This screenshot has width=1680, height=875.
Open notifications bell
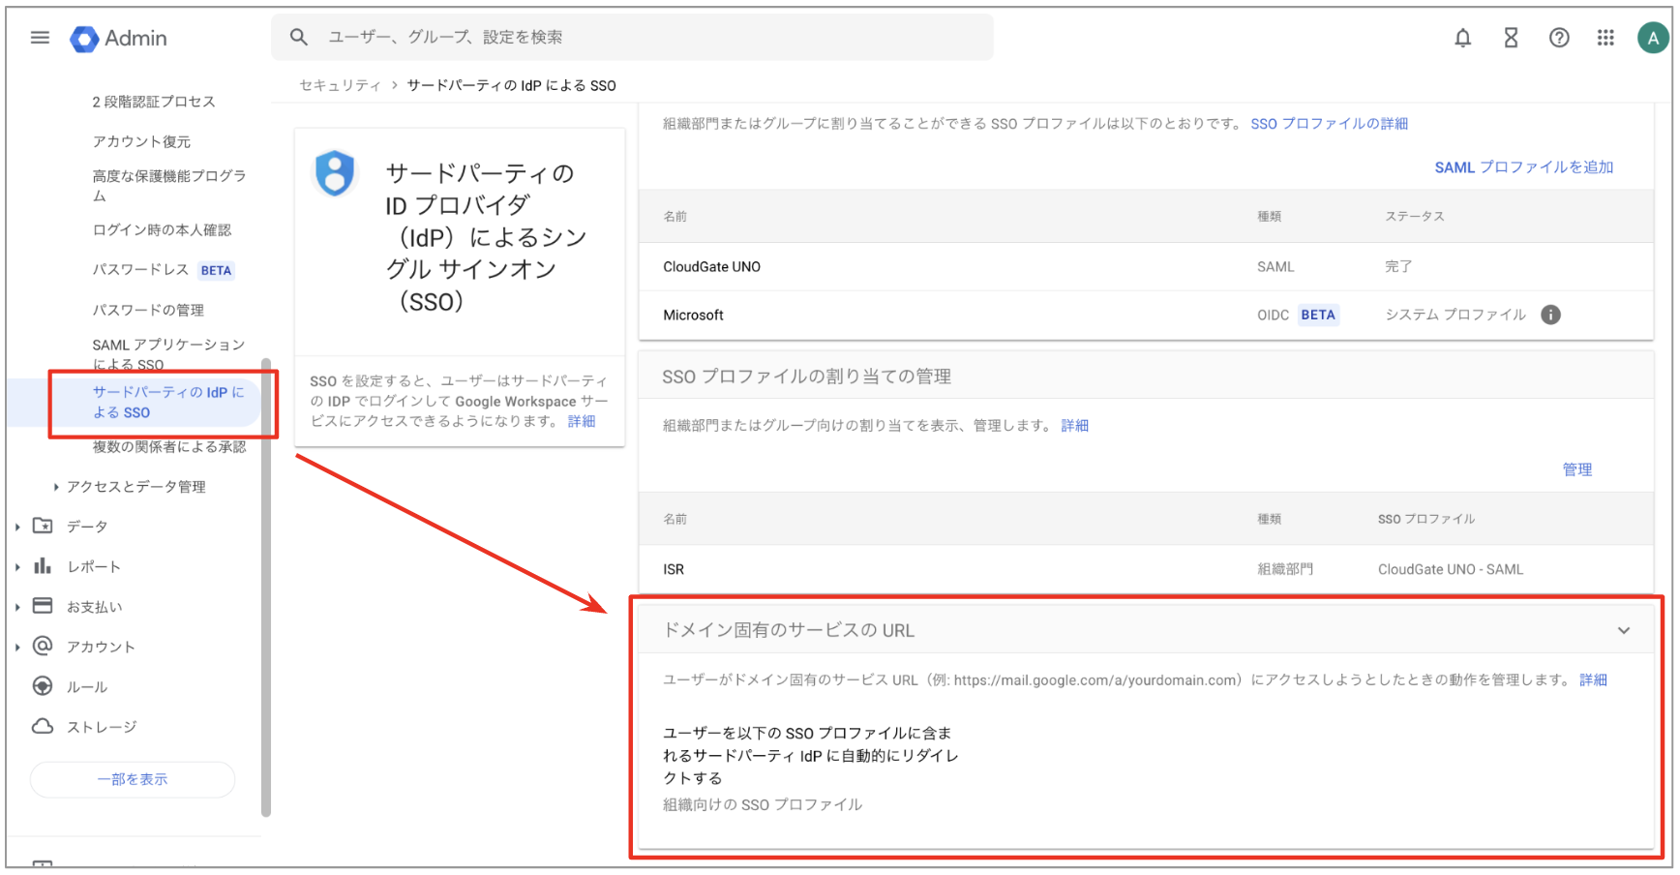point(1462,38)
